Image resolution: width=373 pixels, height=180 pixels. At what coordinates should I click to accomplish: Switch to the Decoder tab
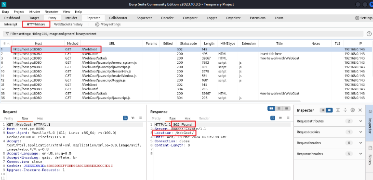(x=167, y=18)
